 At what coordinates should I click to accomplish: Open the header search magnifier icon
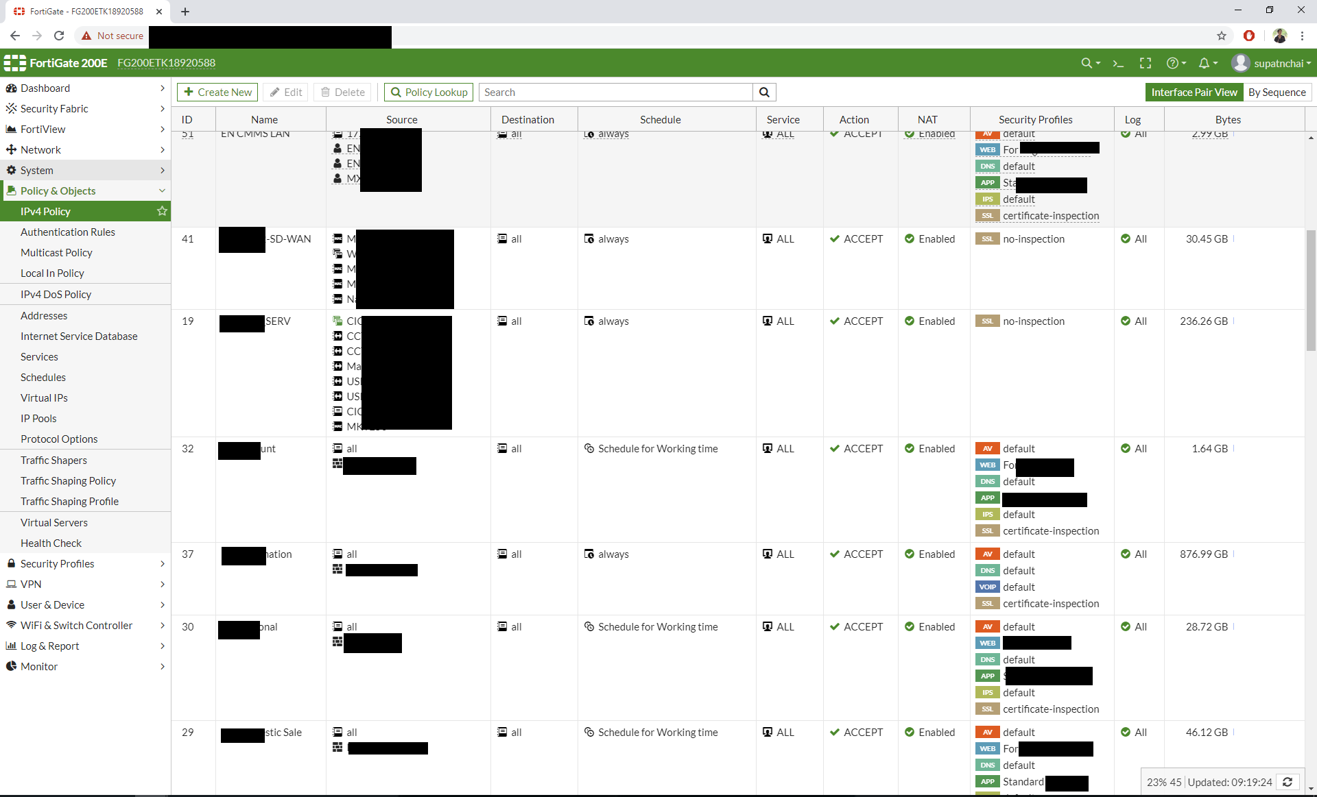[x=1090, y=63]
